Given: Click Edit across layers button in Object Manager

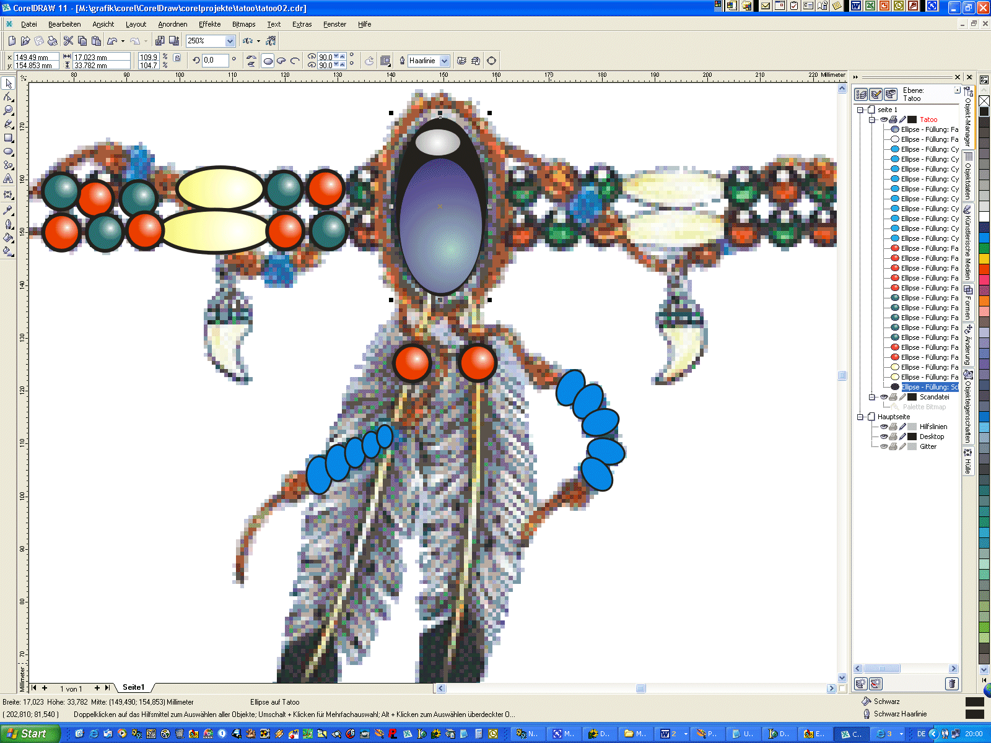Looking at the screenshot, I should (x=876, y=94).
